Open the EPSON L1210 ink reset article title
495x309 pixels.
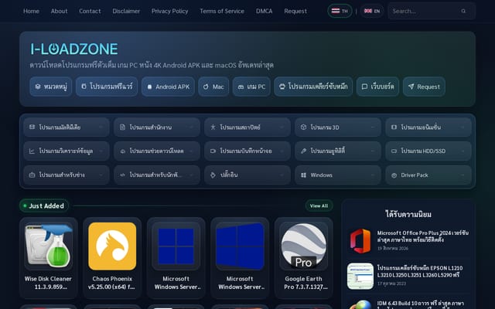pyautogui.click(x=420, y=271)
